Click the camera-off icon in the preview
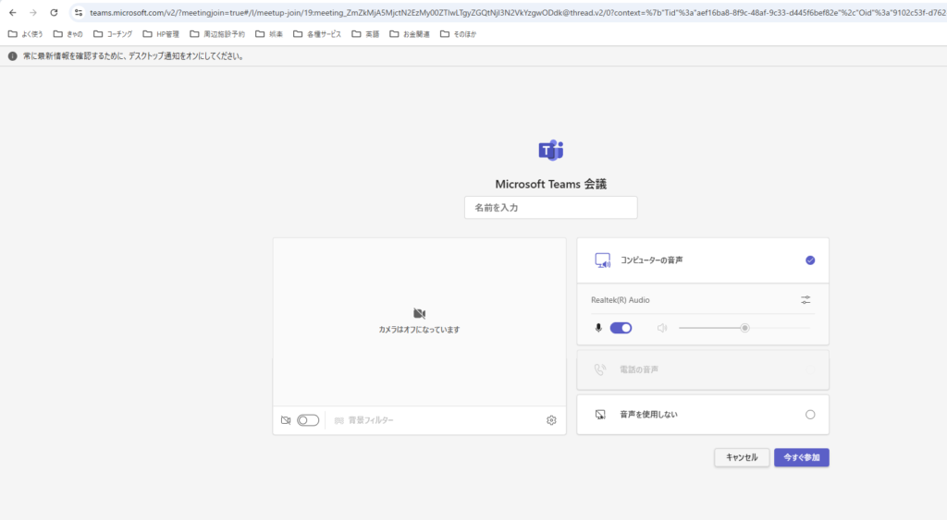This screenshot has width=947, height=520. [x=419, y=313]
